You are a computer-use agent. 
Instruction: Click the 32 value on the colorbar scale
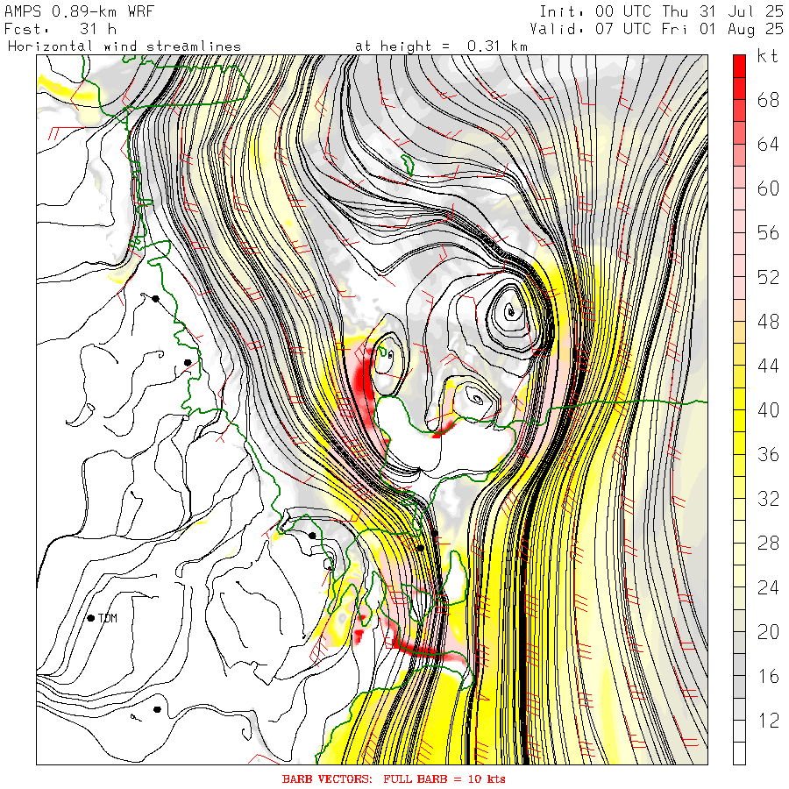tap(768, 499)
